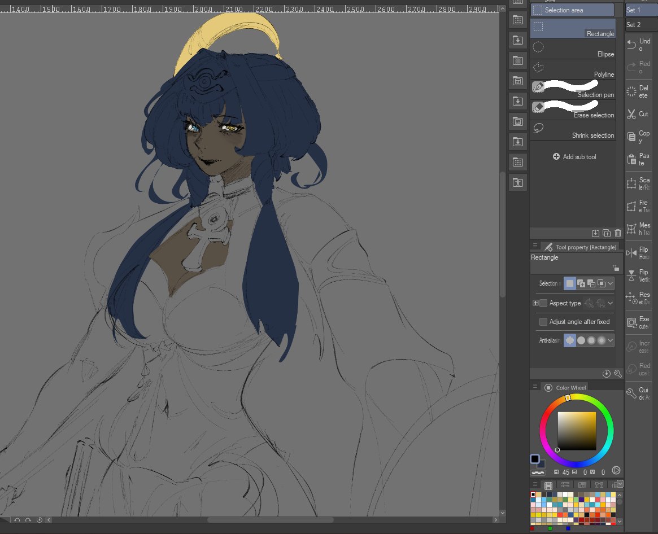The height and width of the screenshot is (534, 658).
Task: Click Delete in Quick Access
Action: (x=639, y=91)
